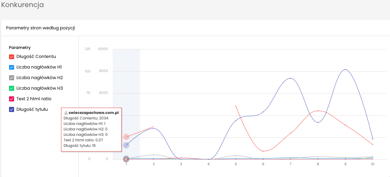This screenshot has height=177, width=390.
Task: Click position 2 on the x-axis
Action: pyautogui.click(x=154, y=164)
